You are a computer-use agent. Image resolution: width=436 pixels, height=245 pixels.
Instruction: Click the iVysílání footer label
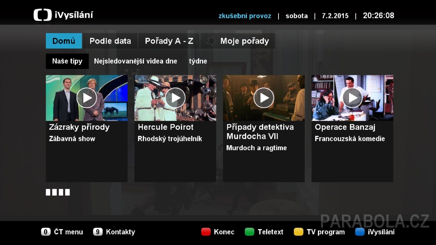381,232
